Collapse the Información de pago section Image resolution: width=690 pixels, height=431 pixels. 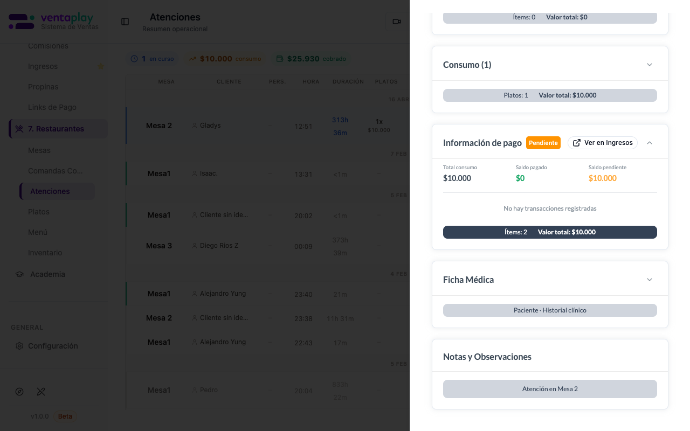point(649,142)
